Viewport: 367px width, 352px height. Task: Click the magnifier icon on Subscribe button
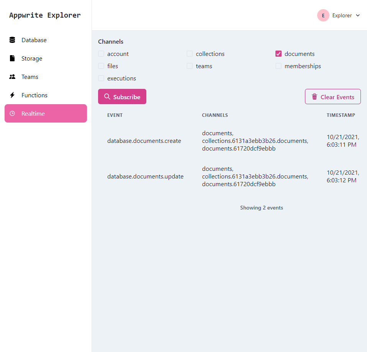tap(107, 97)
